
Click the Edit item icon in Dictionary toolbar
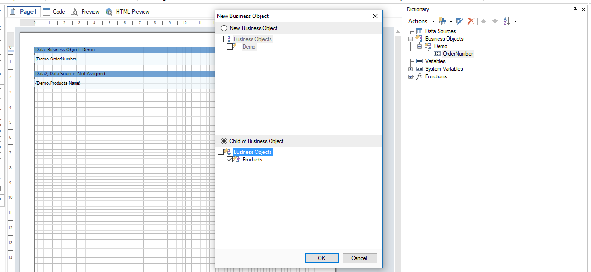pos(459,21)
